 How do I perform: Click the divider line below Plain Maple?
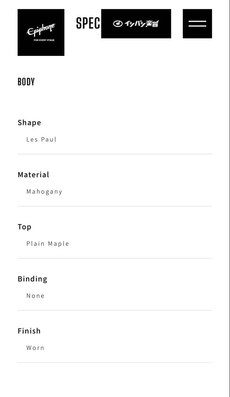click(x=115, y=258)
